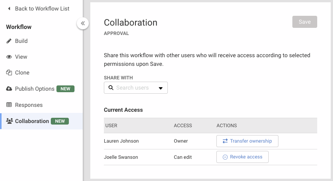
Task: Click the revoke minus-circle icon
Action: click(225, 157)
